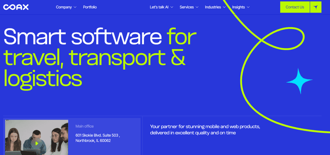
Task: Click the COAX logo
Action: (16, 7)
